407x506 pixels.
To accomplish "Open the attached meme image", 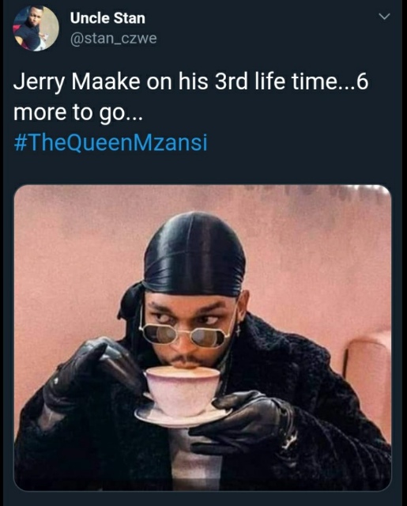I will coord(202,338).
